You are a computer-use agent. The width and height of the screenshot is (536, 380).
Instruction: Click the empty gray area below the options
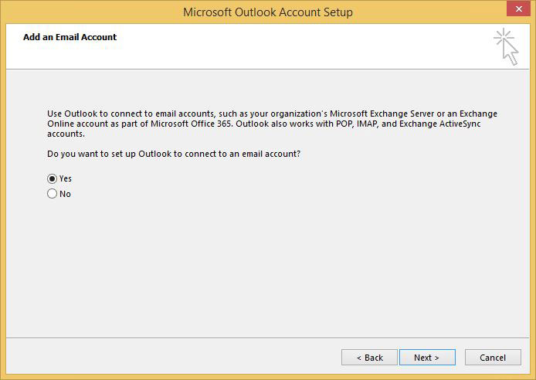click(268, 266)
